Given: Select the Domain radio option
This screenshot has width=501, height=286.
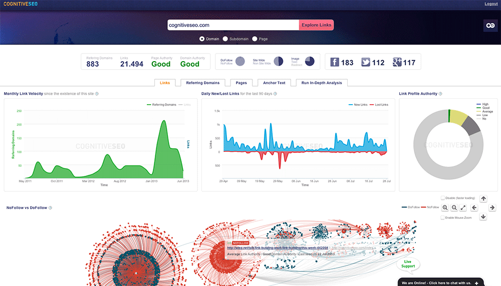Looking at the screenshot, I should 202,39.
